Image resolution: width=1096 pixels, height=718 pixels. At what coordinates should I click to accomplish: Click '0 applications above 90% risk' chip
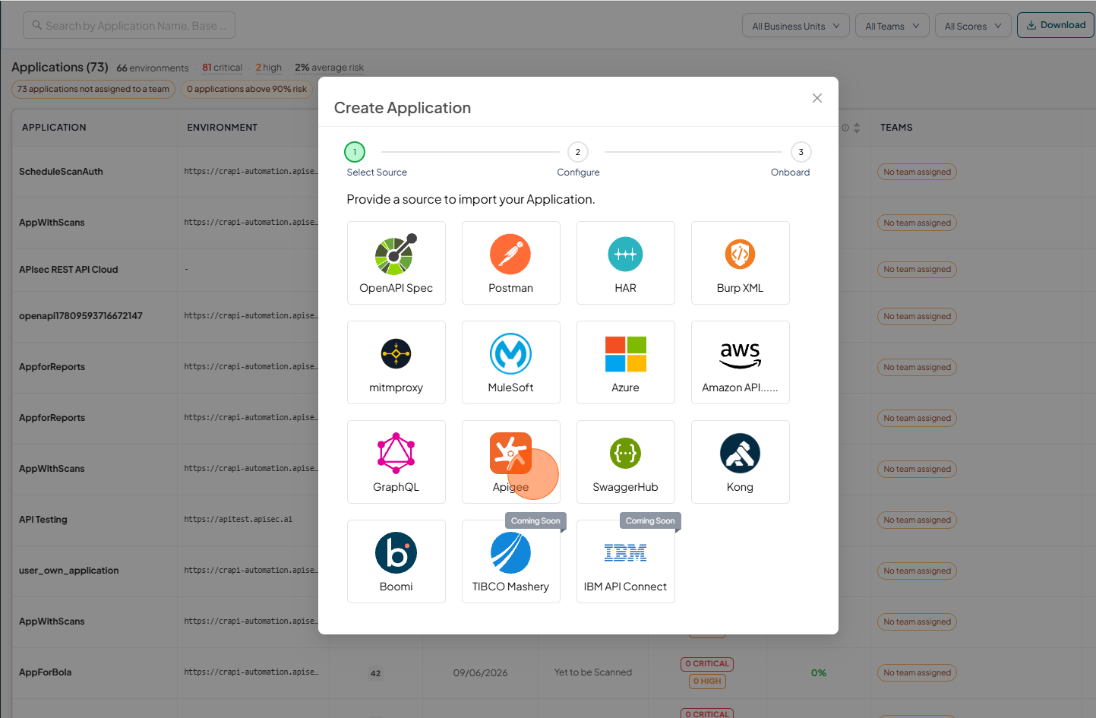[247, 89]
